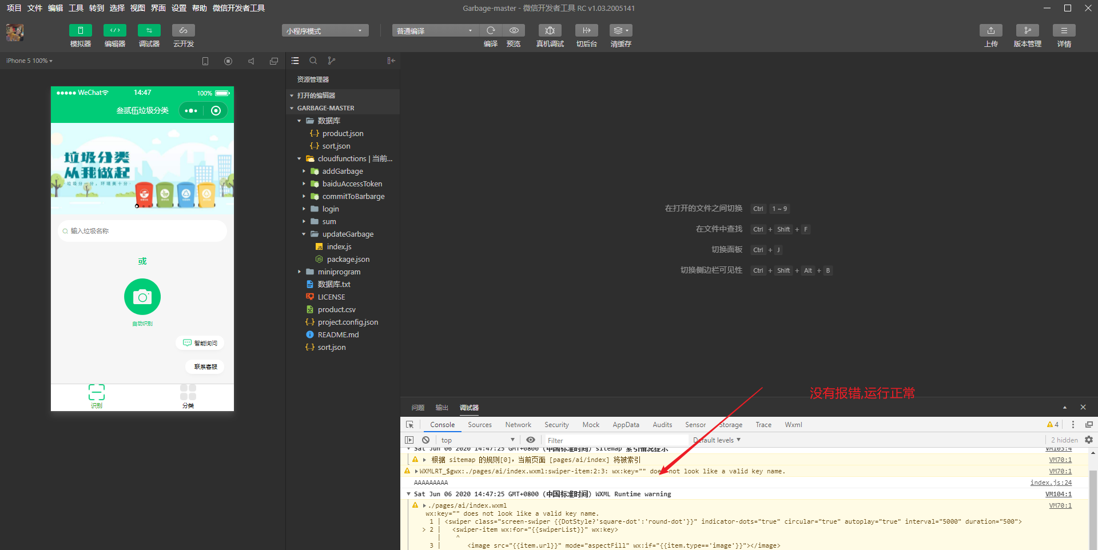
Task: Click the switch to background icon
Action: click(x=587, y=30)
